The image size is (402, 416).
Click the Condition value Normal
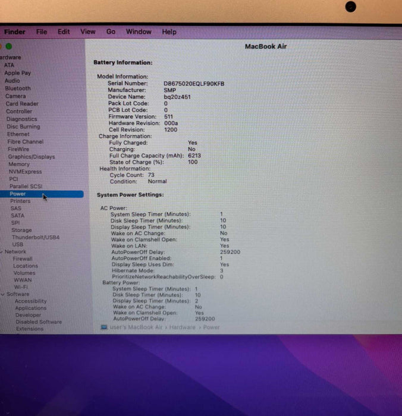point(157,181)
